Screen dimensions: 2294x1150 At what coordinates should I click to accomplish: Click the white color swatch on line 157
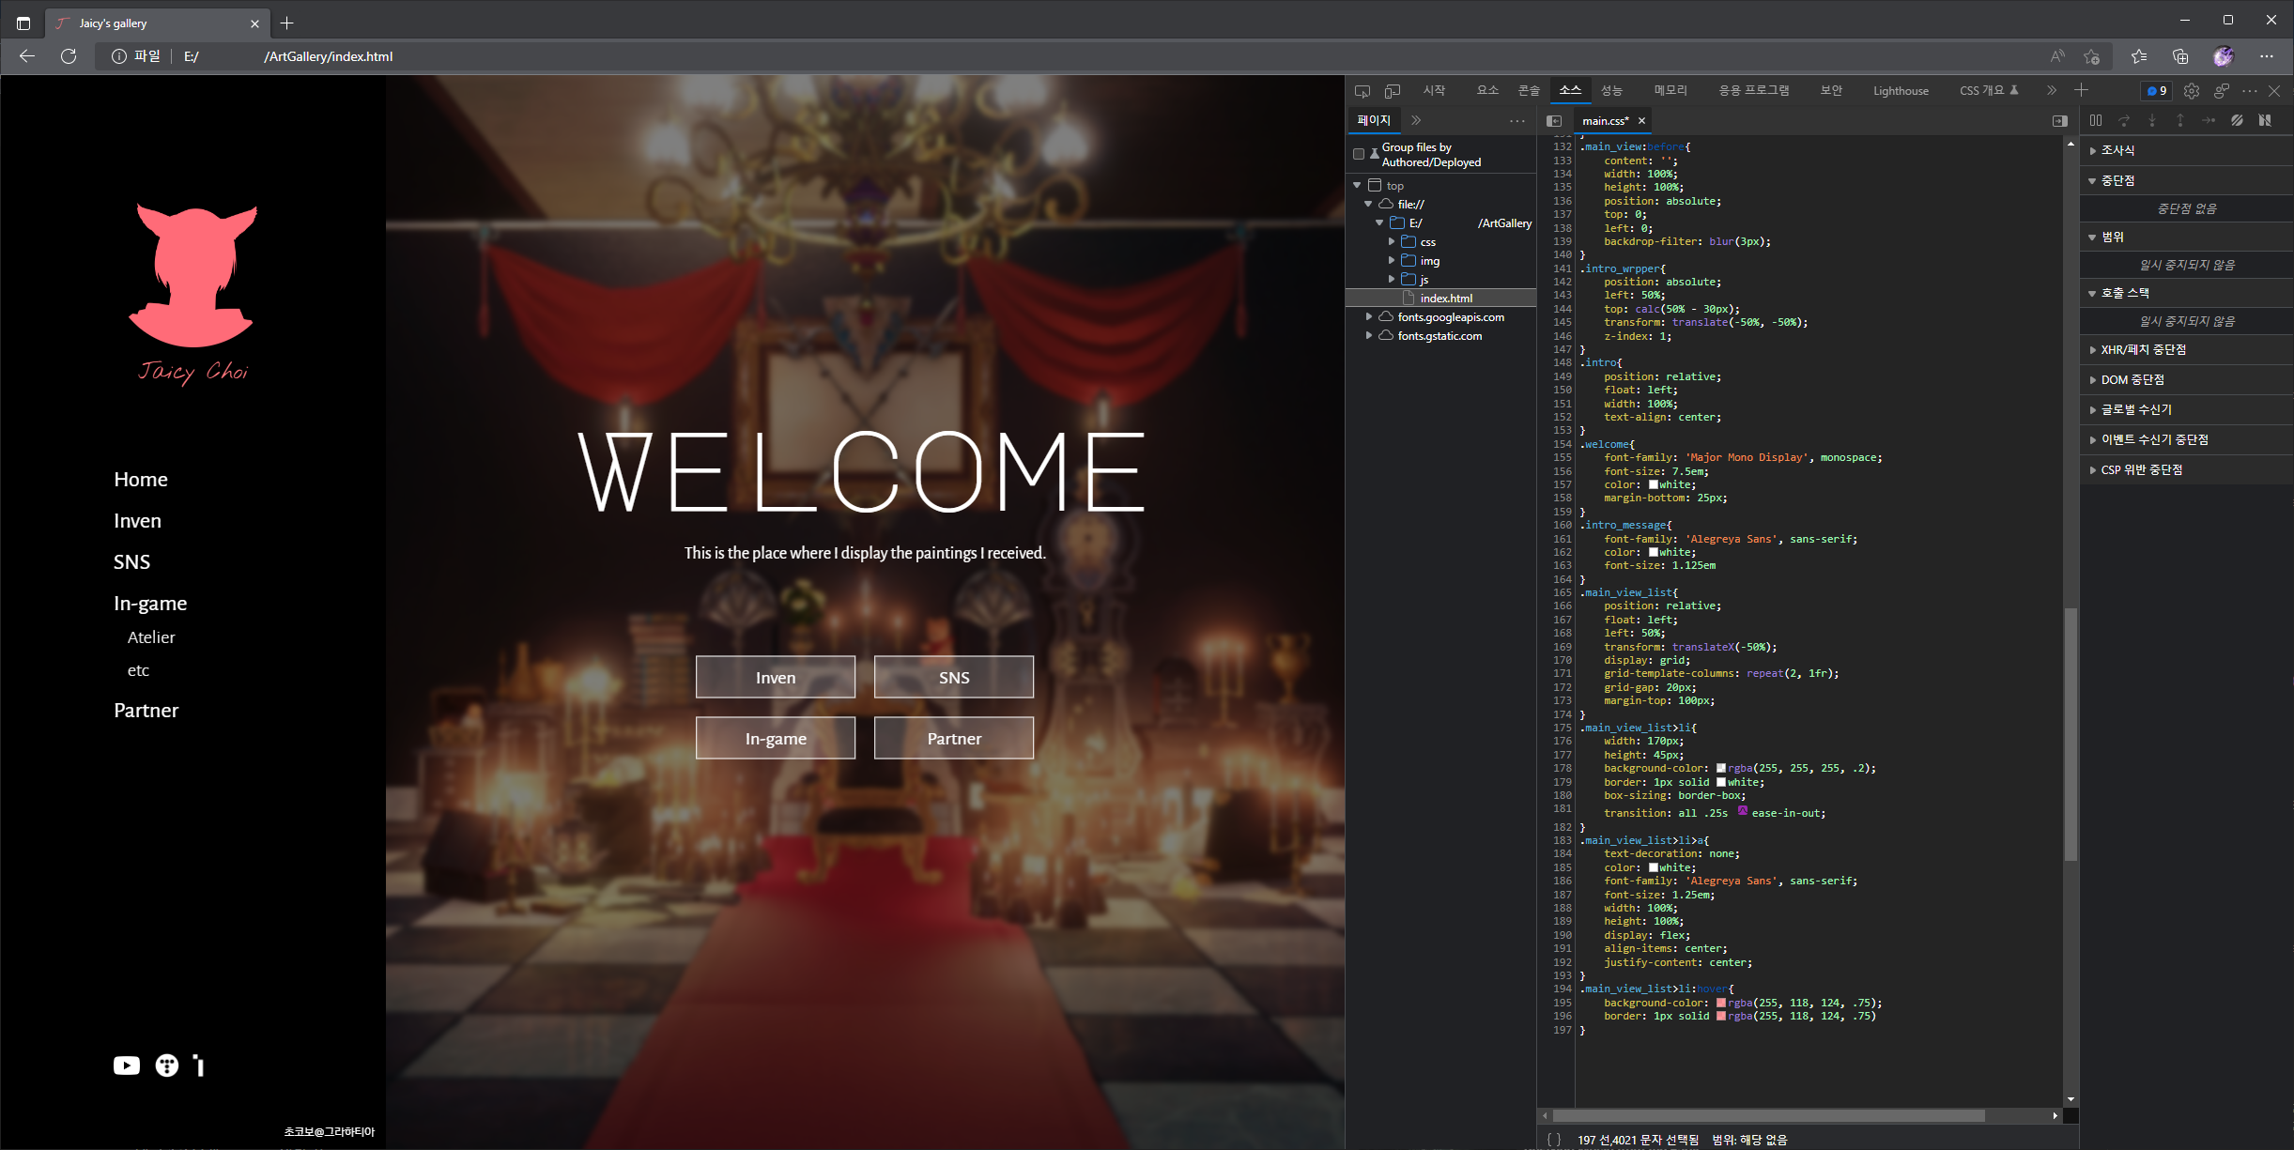pos(1654,485)
